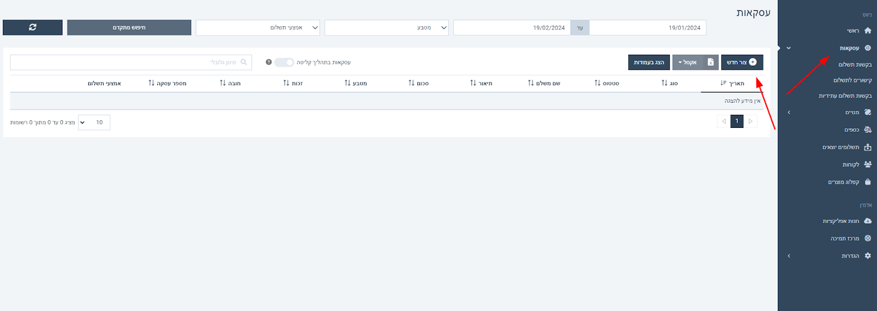Open the אמצעי תשלום dropdown

point(258,28)
